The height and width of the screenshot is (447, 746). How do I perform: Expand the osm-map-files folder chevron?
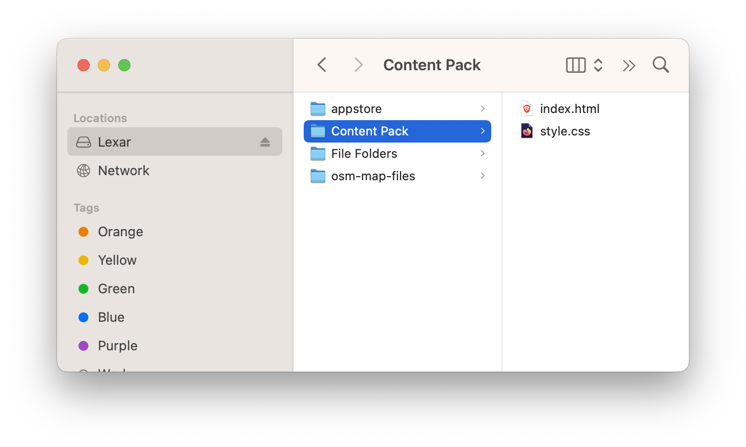click(x=483, y=176)
